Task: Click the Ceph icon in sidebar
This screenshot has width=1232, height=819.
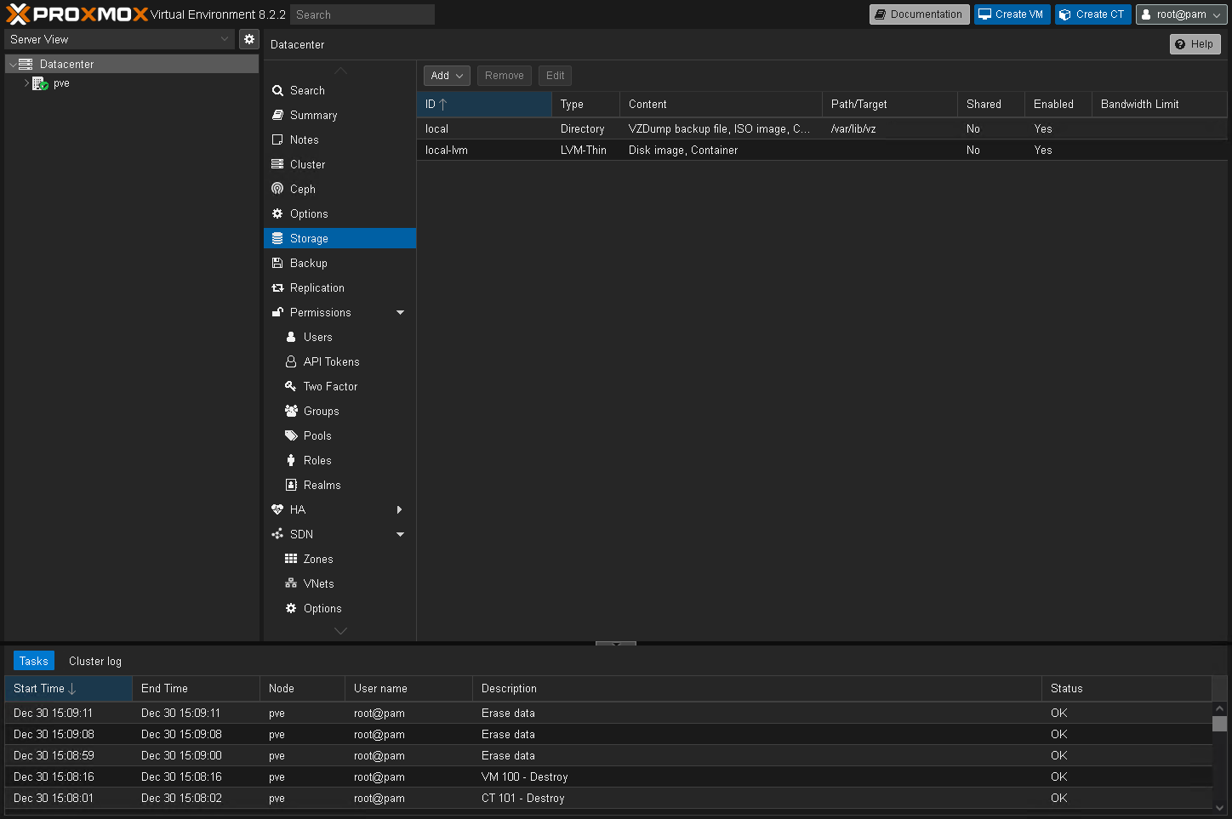Action: tap(277, 189)
